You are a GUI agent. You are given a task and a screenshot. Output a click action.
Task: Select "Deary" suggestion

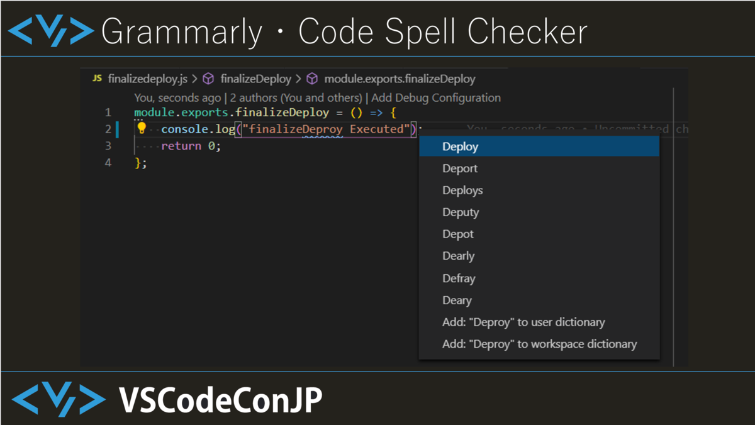(539, 301)
